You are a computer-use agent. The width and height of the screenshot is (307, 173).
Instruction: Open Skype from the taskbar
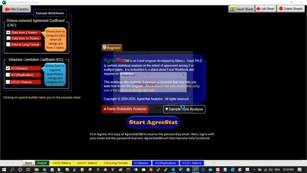(x=173, y=170)
